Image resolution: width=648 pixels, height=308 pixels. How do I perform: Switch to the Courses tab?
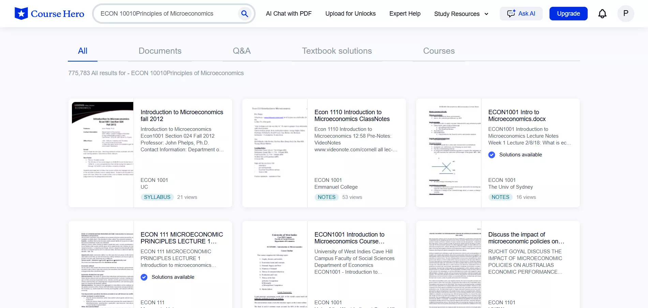439,51
